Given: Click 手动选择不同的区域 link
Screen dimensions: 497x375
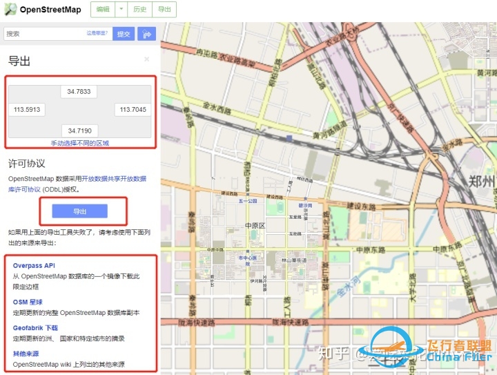Looking at the screenshot, I should click(80, 143).
